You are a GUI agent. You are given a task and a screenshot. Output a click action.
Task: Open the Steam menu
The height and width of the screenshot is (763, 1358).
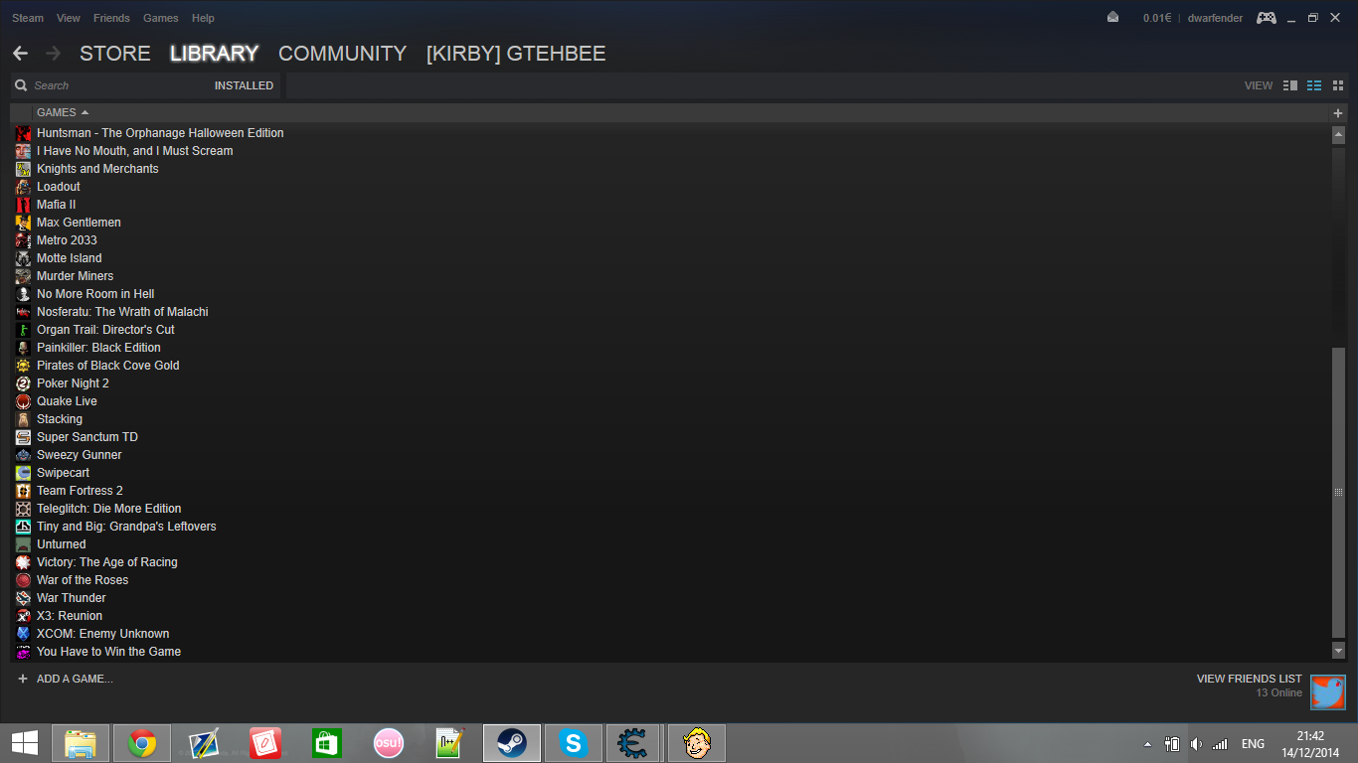tap(28, 18)
